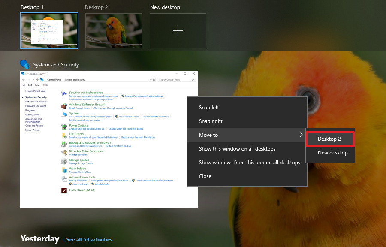
Task: Open Hardware and Sound sidebar link
Action: pos(36,106)
